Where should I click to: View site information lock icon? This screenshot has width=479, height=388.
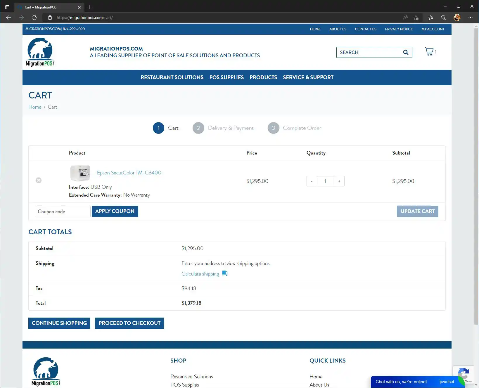[50, 18]
